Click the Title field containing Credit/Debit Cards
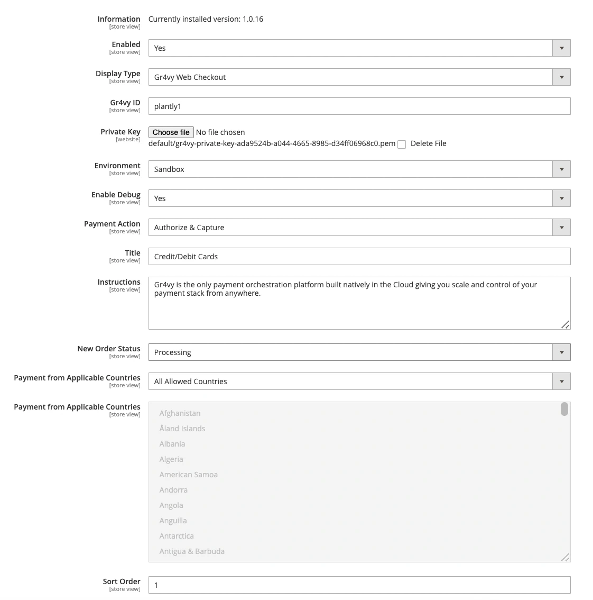 tap(317, 256)
